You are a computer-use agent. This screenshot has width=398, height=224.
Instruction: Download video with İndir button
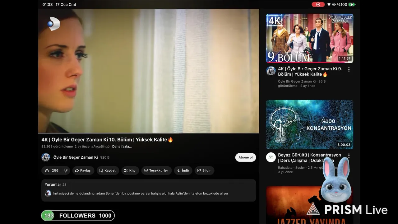click(x=183, y=170)
